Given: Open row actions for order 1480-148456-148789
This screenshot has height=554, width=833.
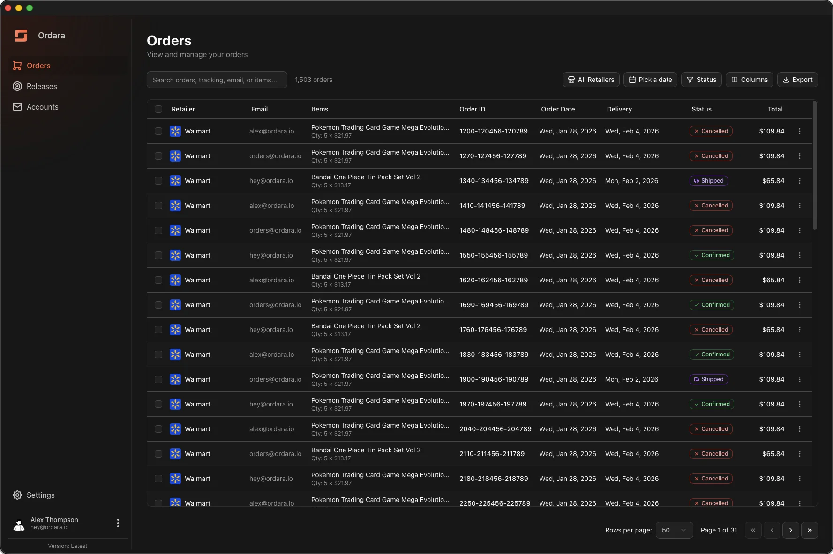Looking at the screenshot, I should click(800, 230).
